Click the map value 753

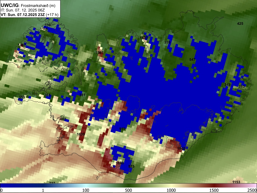point(242,87)
